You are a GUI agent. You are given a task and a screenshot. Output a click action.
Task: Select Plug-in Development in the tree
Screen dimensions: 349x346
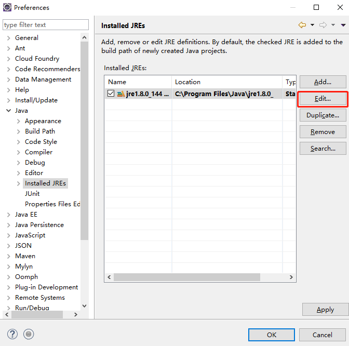pyautogui.click(x=47, y=287)
